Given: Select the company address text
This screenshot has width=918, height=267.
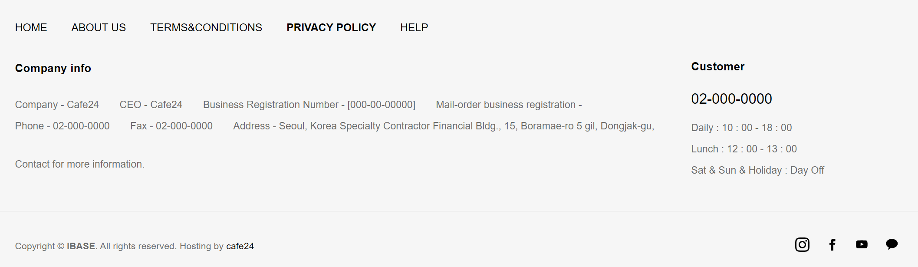Looking at the screenshot, I should 444,126.
